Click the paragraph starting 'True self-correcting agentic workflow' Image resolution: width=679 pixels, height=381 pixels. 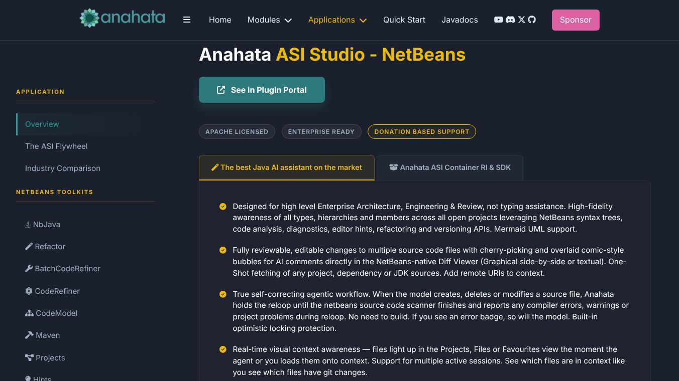430,311
